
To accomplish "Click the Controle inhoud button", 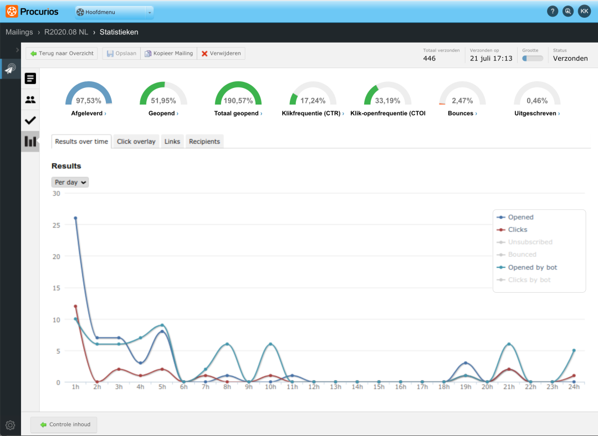I will pyautogui.click(x=64, y=424).
